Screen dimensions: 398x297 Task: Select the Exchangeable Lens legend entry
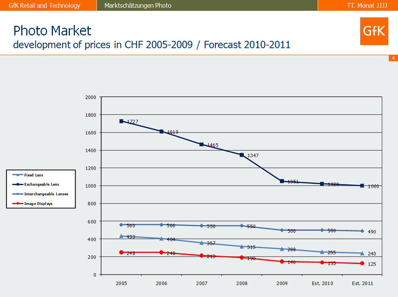point(41,185)
